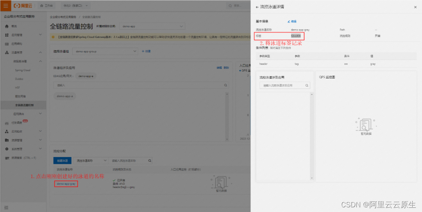The image size is (422, 212).
Task: Click the 'header' cell in condition table
Action: [x=263, y=64]
